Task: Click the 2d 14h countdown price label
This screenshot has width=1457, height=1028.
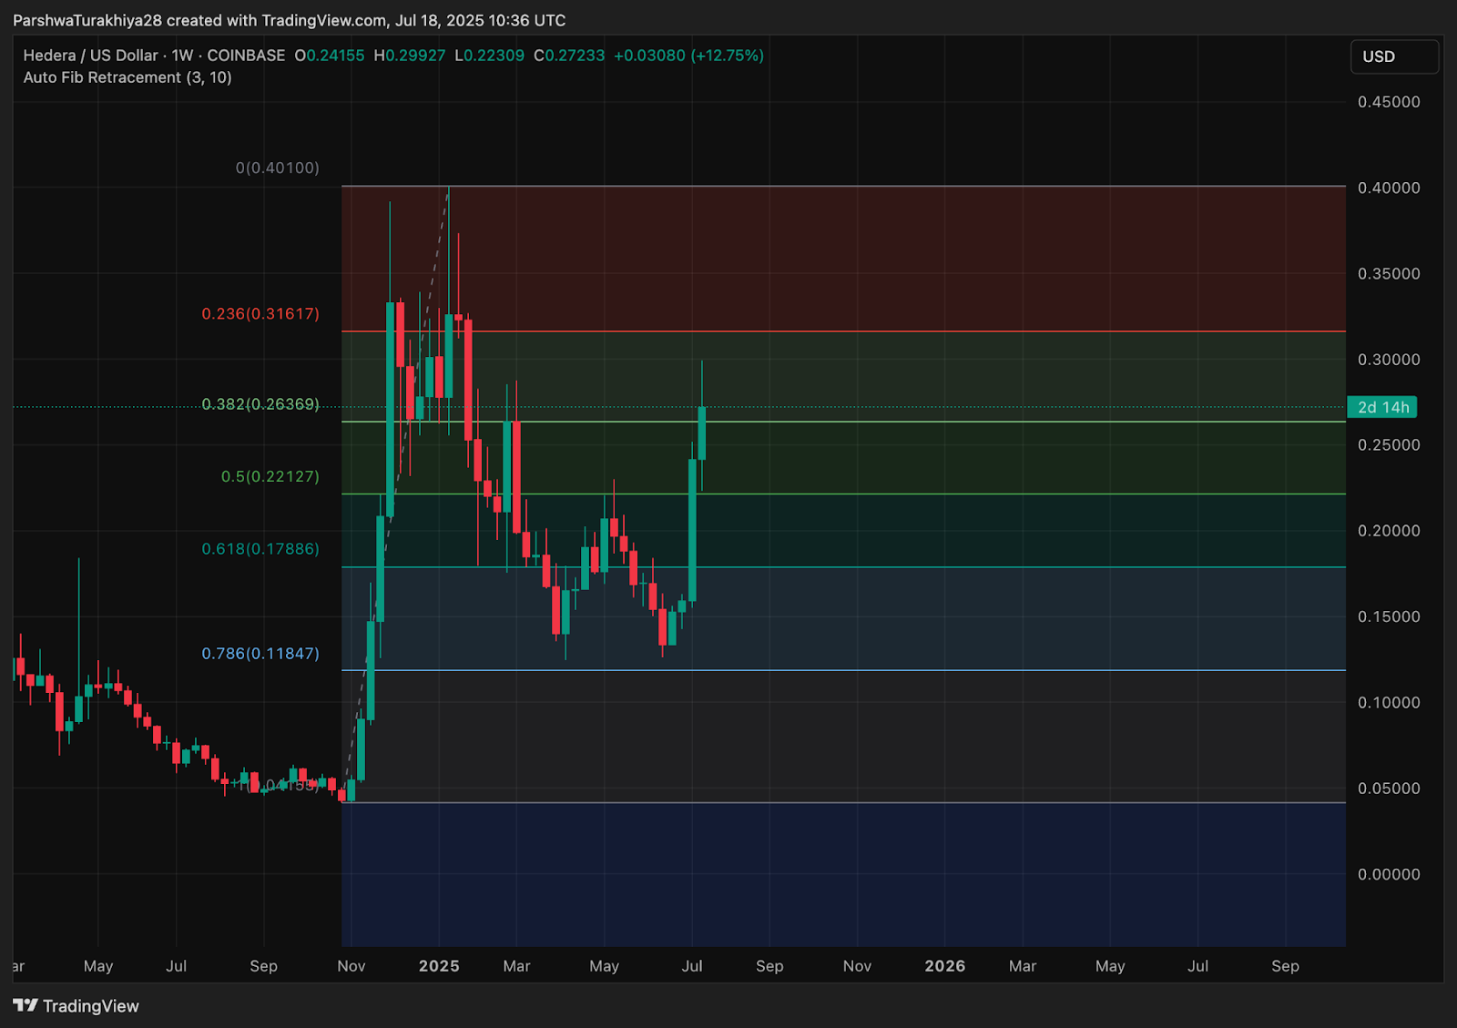Action: click(x=1382, y=407)
